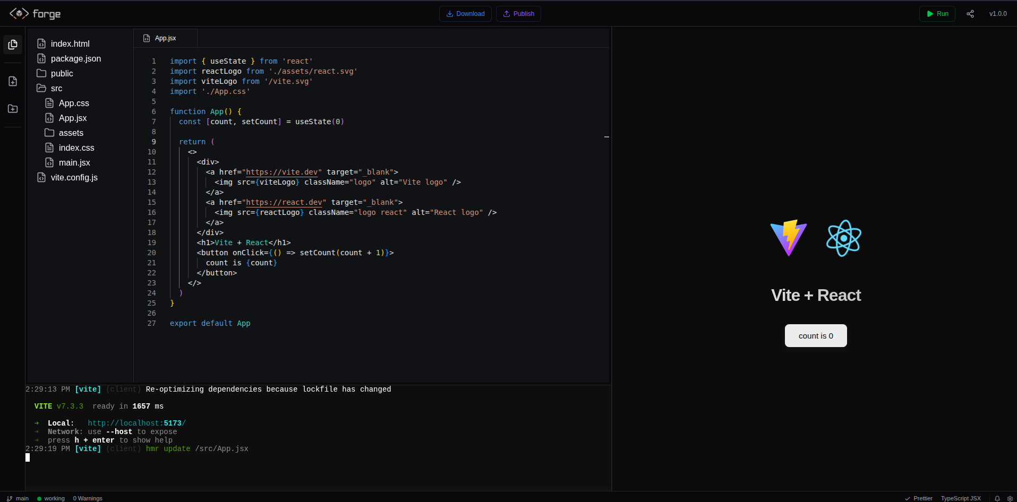The height and width of the screenshot is (502, 1017).
Task: Open App.css from the file tree
Action: pyautogui.click(x=74, y=103)
